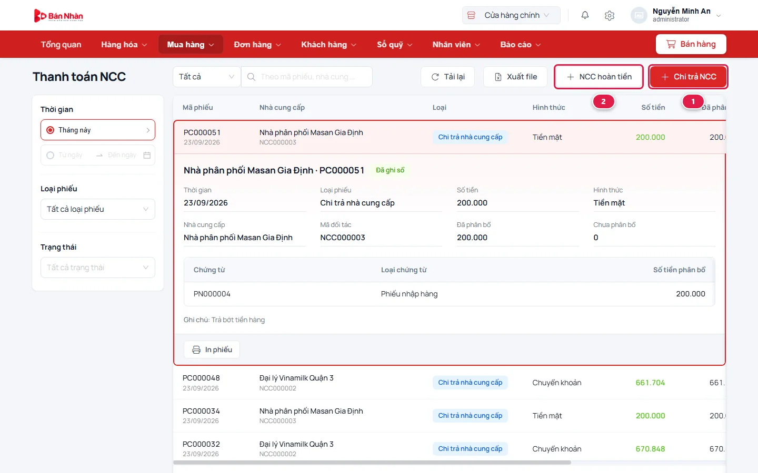This screenshot has height=473, width=758.
Task: Click the Đến ngày end date field
Action: (x=122, y=155)
